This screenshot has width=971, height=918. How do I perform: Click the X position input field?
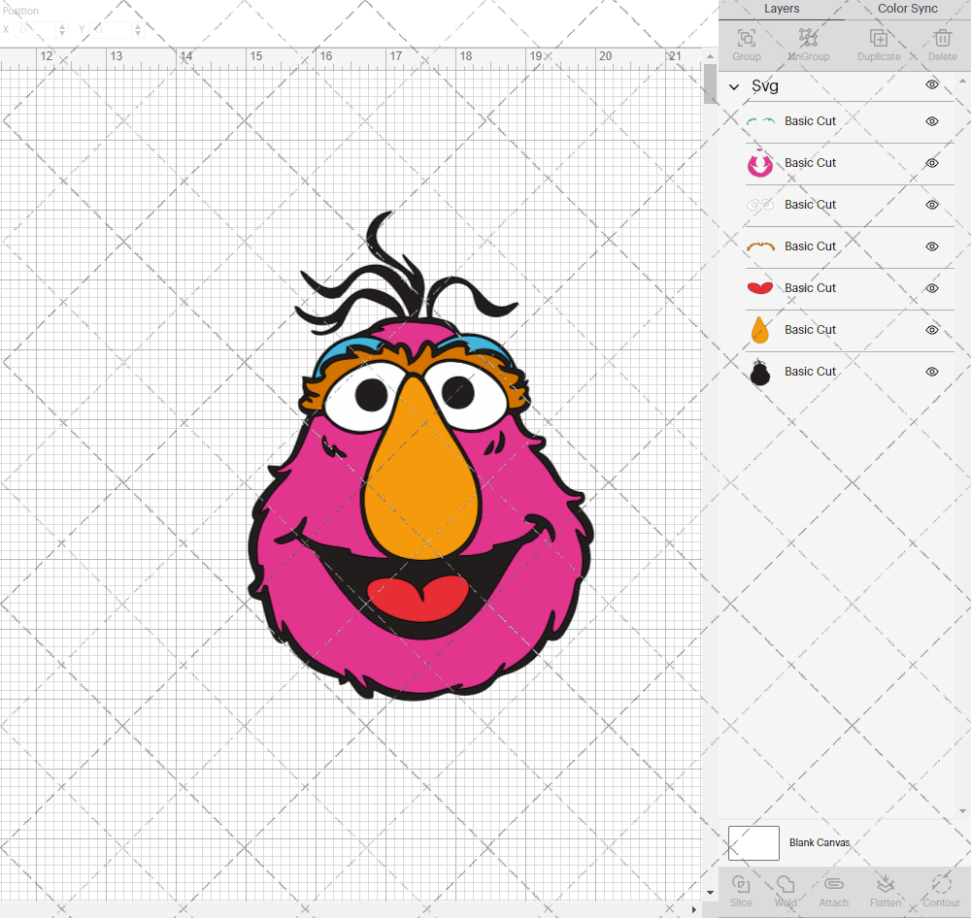[x=36, y=30]
